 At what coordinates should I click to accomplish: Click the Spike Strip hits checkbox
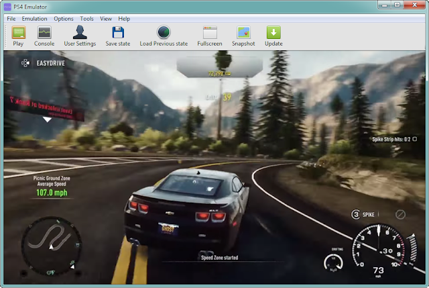tap(415, 139)
